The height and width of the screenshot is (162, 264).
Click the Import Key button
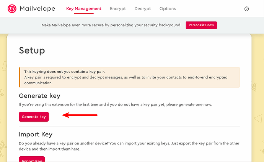point(32,159)
